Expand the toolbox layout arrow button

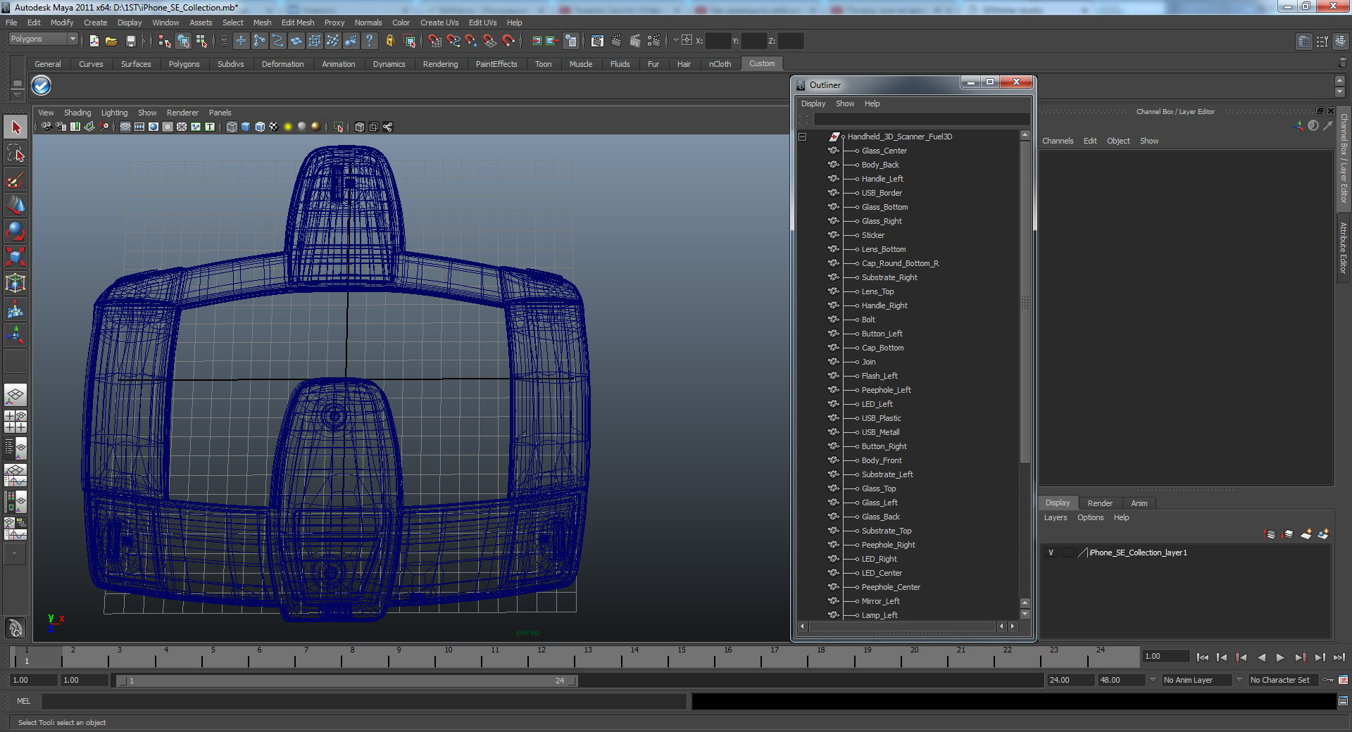pyautogui.click(x=15, y=553)
